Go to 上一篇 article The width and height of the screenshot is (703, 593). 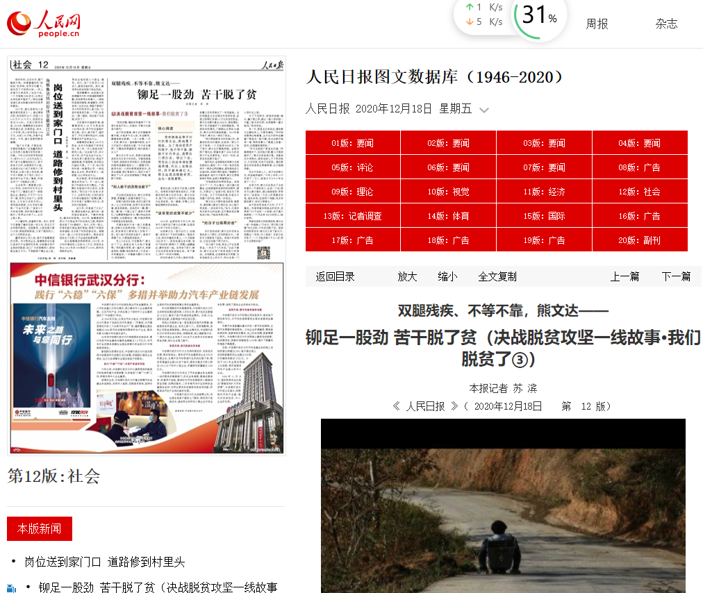625,276
